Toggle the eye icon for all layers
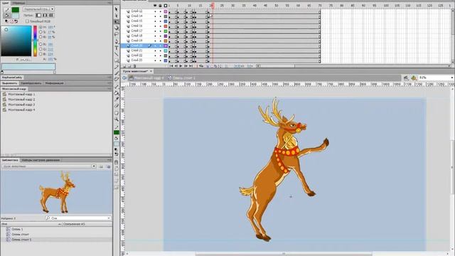The height and width of the screenshot is (256, 455). pyautogui.click(x=155, y=6)
